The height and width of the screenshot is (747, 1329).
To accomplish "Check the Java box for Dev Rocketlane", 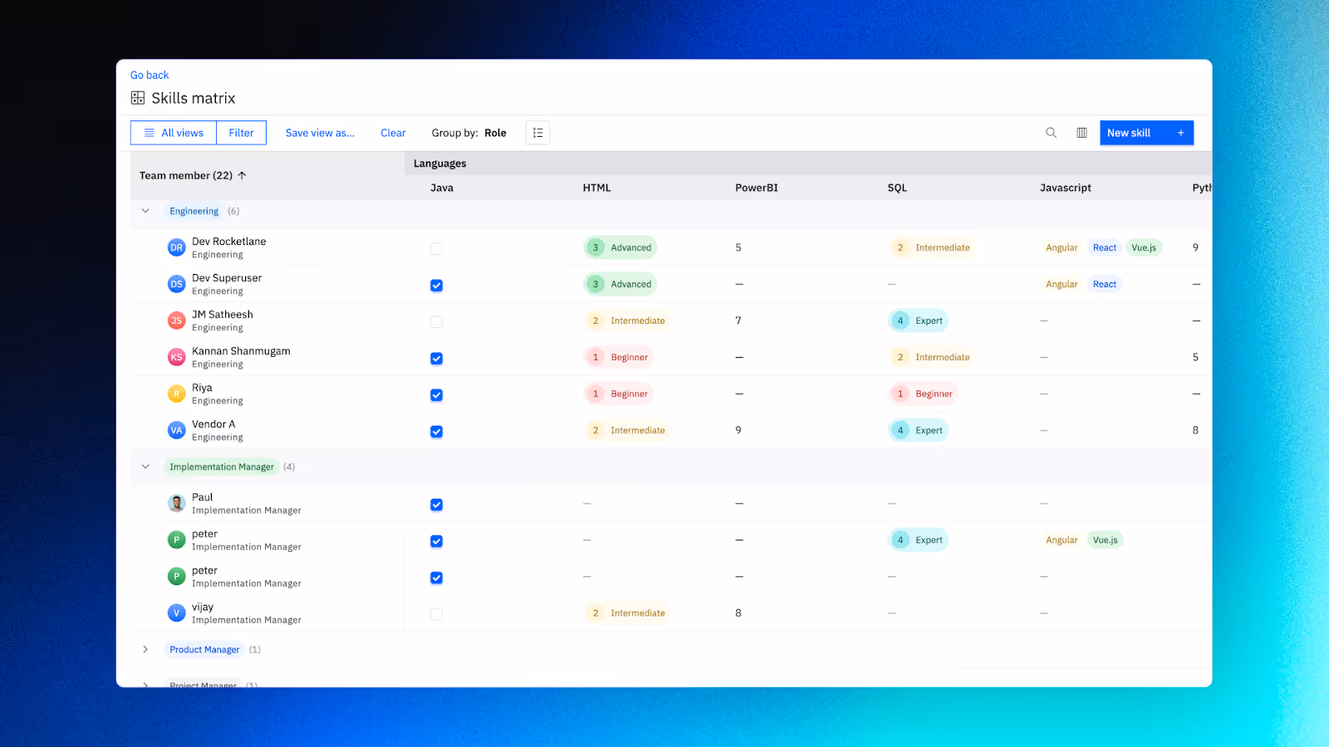I will point(436,248).
